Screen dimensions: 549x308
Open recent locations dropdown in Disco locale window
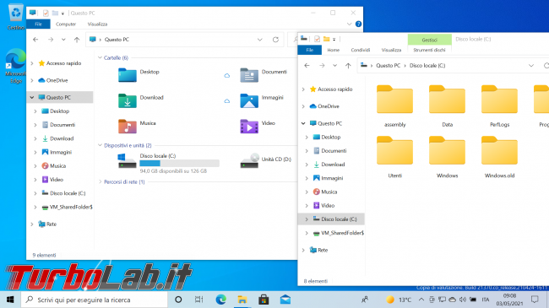pyautogui.click(x=334, y=66)
